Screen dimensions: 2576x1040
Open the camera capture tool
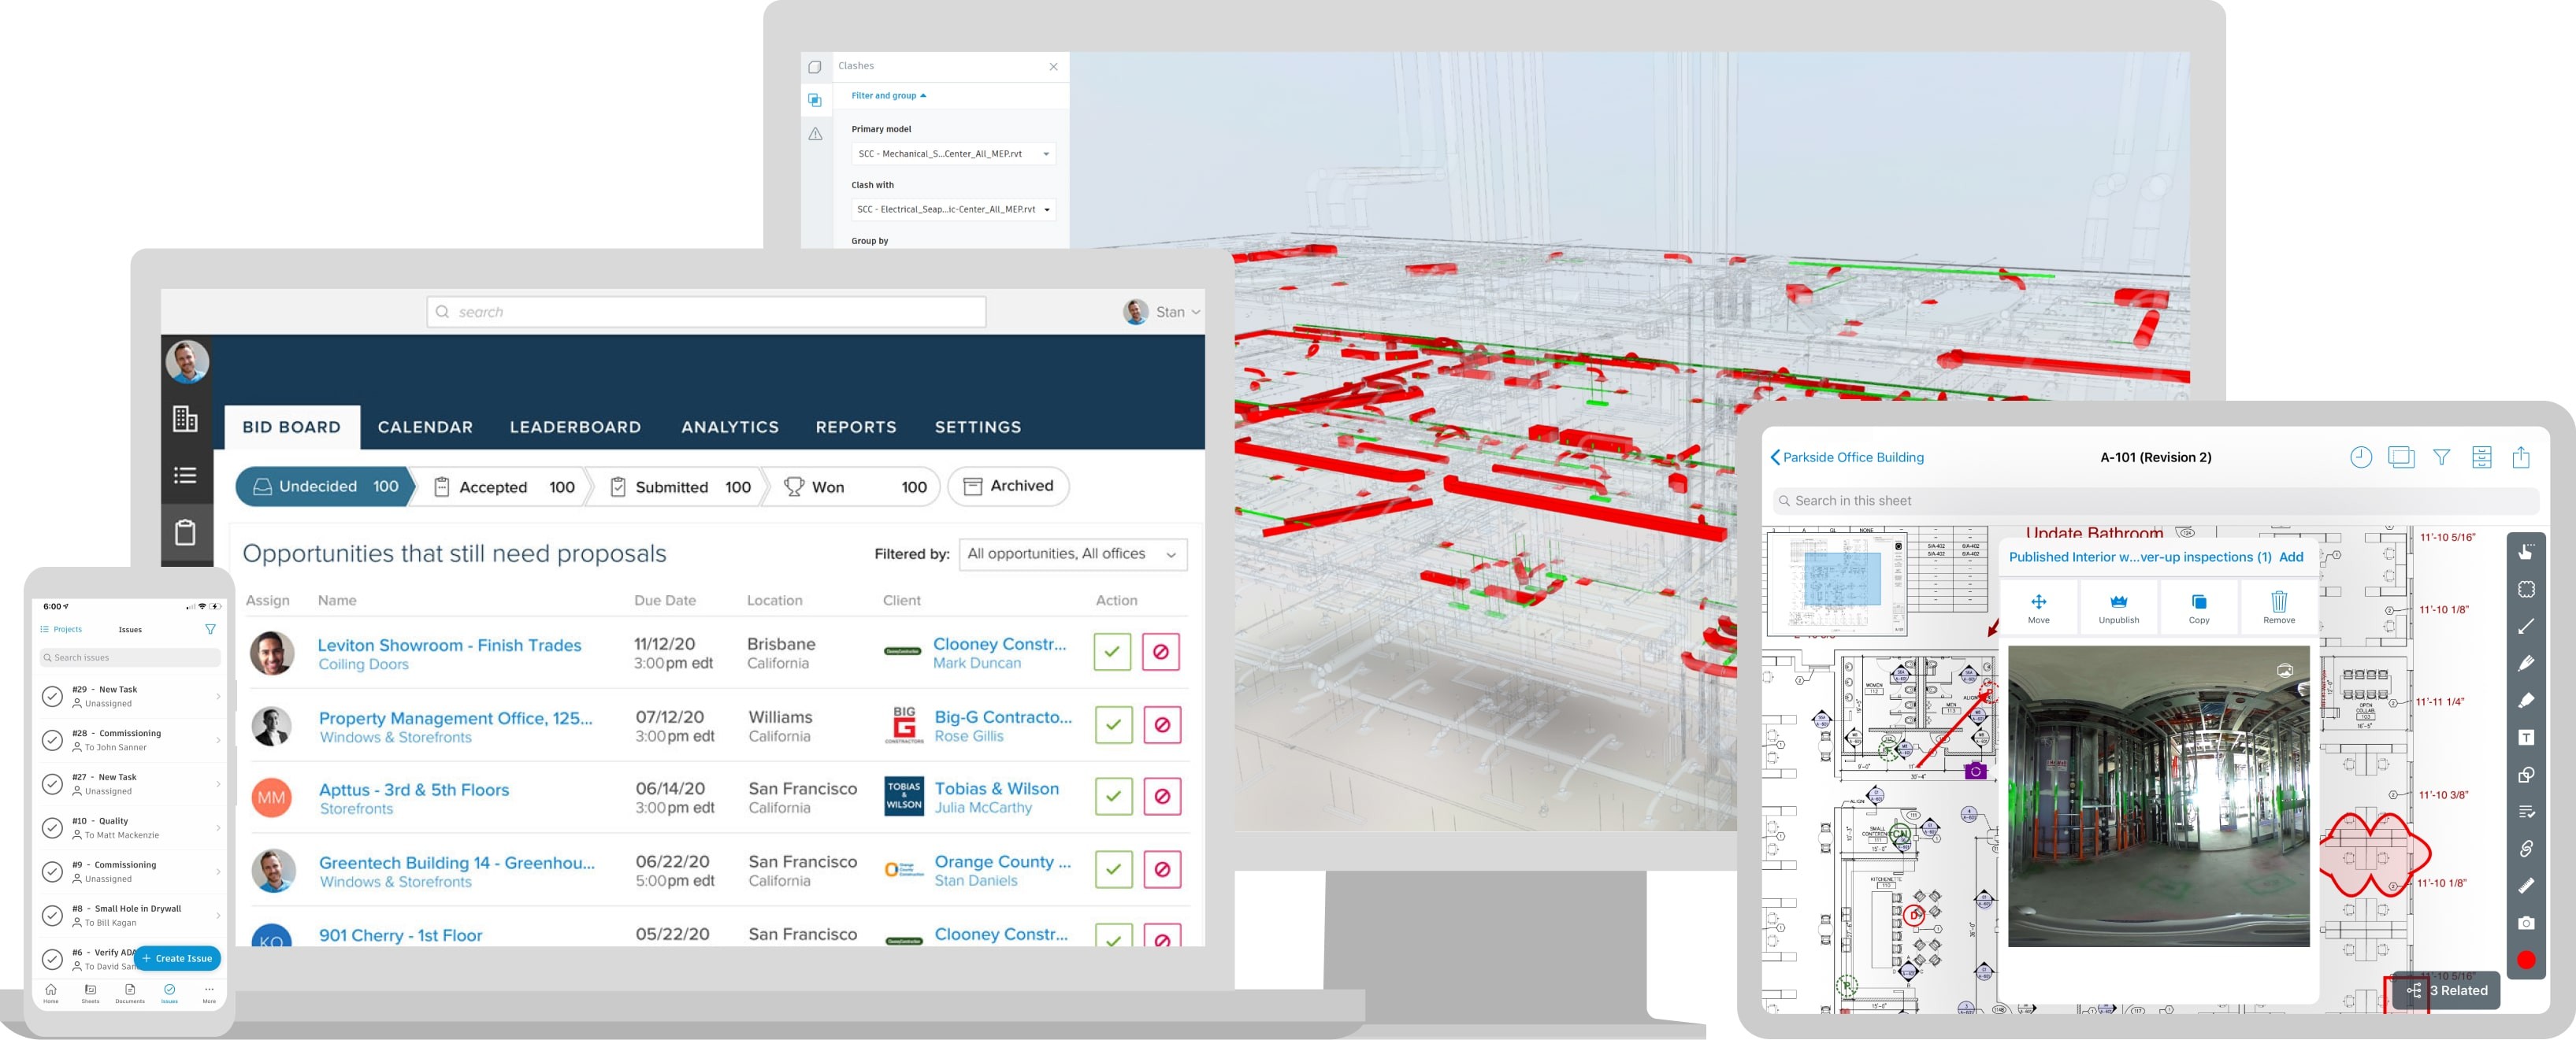click(2526, 922)
